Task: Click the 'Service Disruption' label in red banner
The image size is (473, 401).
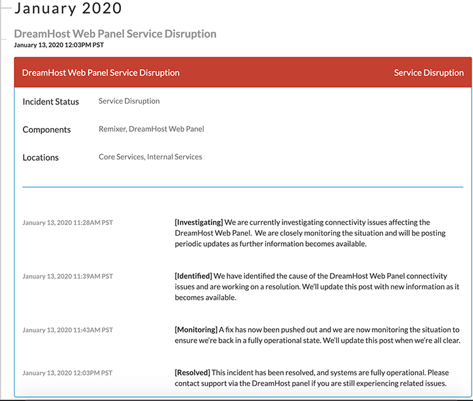Action: click(428, 73)
